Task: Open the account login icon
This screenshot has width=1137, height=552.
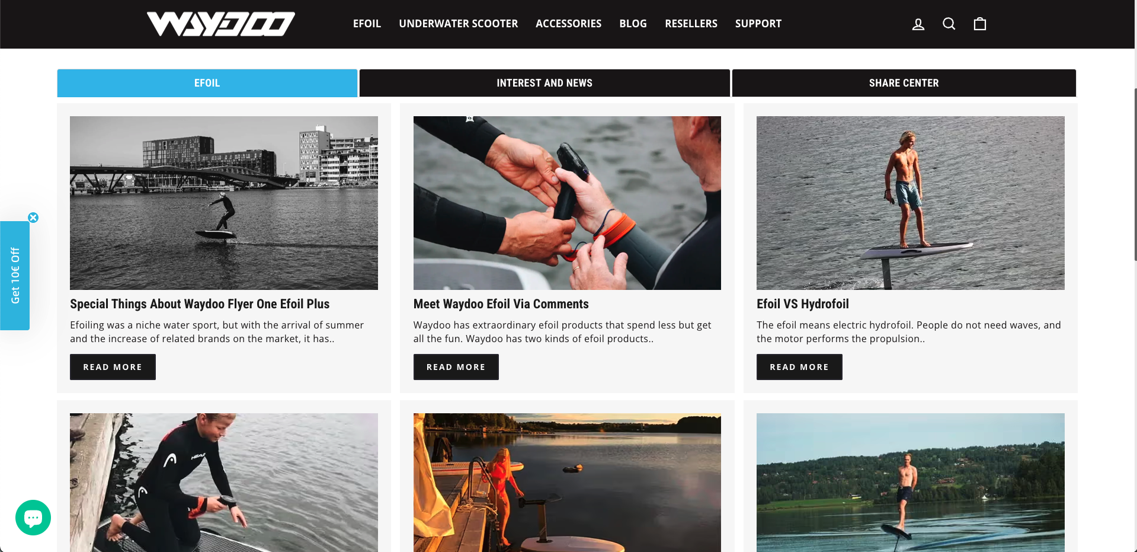Action: click(x=918, y=24)
